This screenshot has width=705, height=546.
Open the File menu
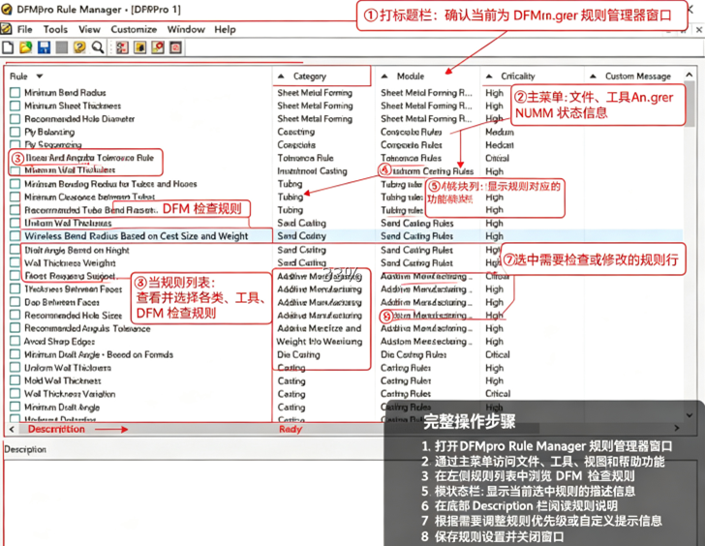(x=25, y=29)
